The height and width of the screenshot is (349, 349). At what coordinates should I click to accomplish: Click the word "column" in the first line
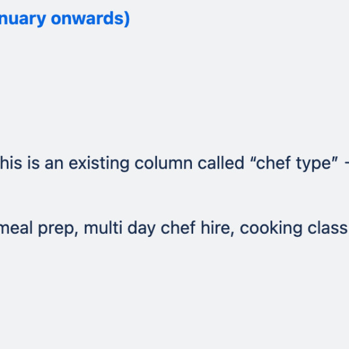[x=163, y=163]
